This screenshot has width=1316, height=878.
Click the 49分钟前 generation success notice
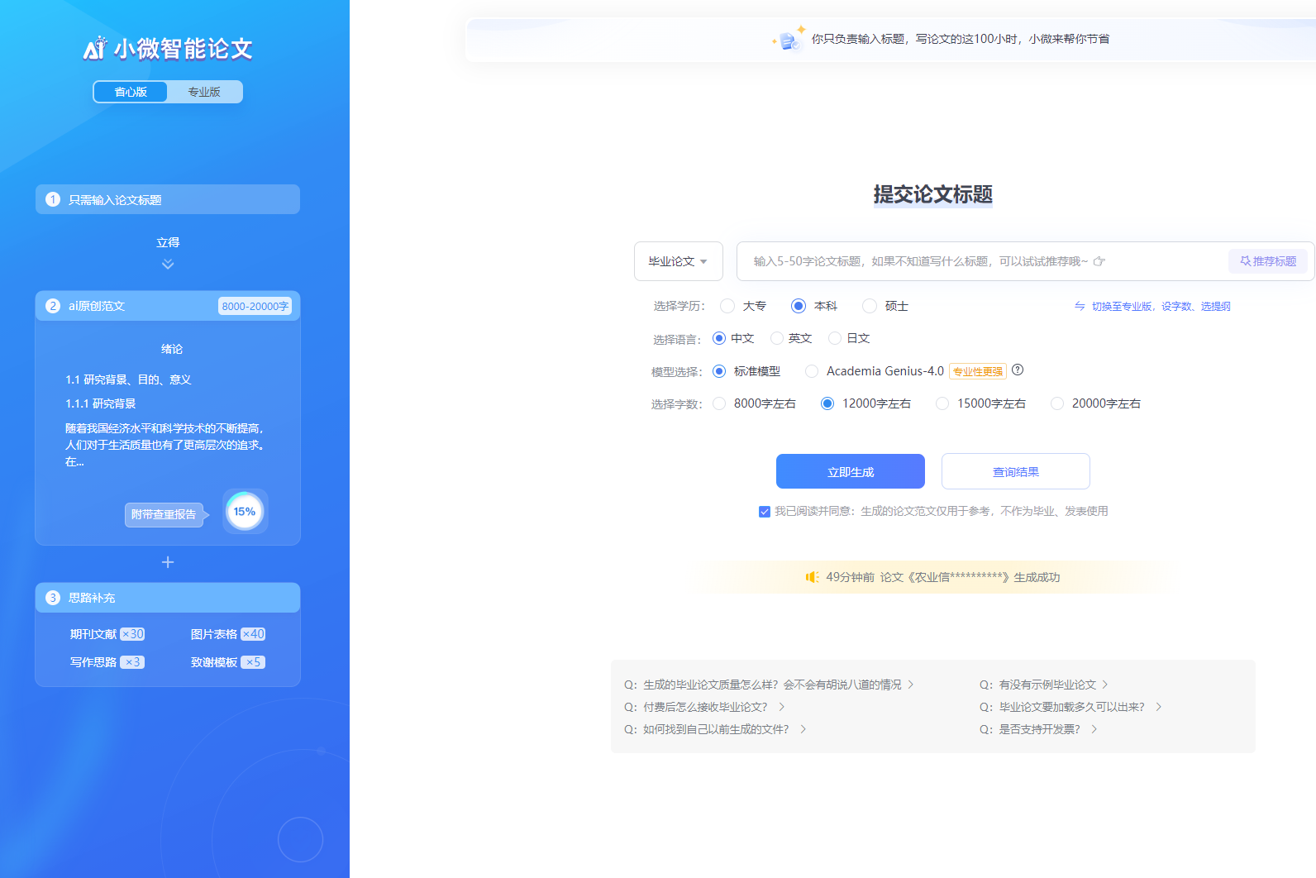[933, 577]
